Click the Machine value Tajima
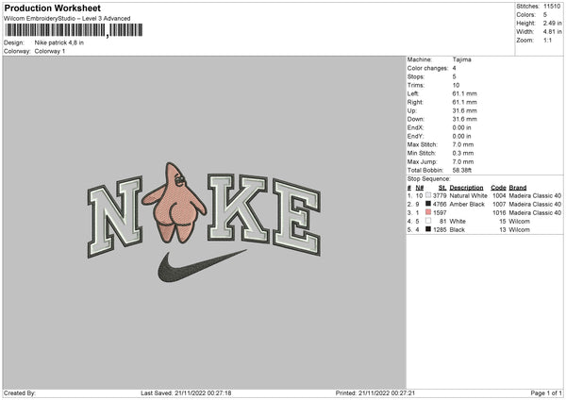This screenshot has width=566, height=400. tap(461, 59)
